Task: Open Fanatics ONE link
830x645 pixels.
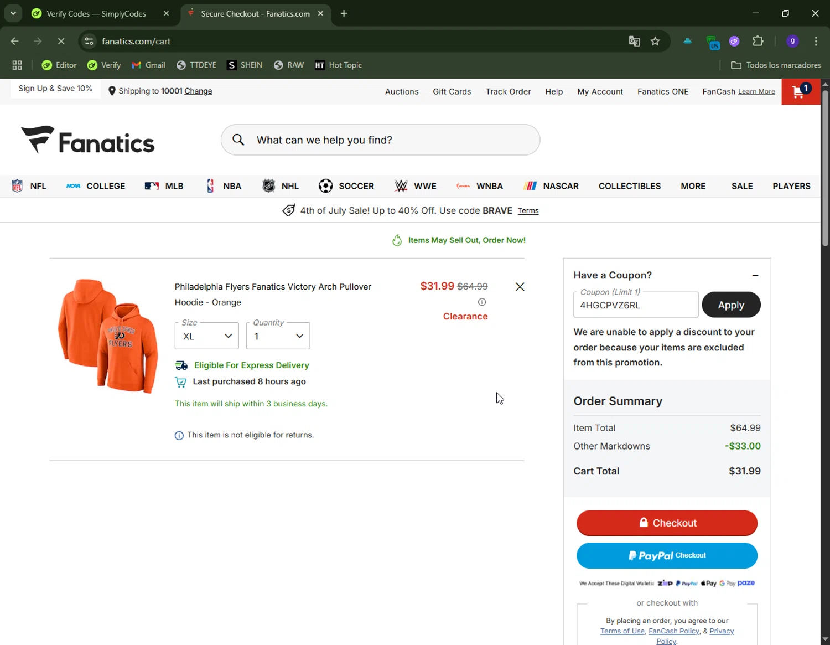Action: (663, 92)
